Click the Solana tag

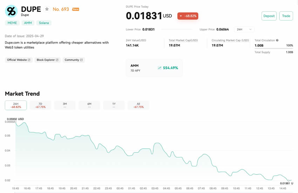[44, 23]
